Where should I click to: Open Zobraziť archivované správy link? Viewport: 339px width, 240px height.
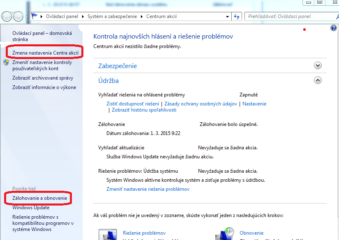(x=43, y=78)
